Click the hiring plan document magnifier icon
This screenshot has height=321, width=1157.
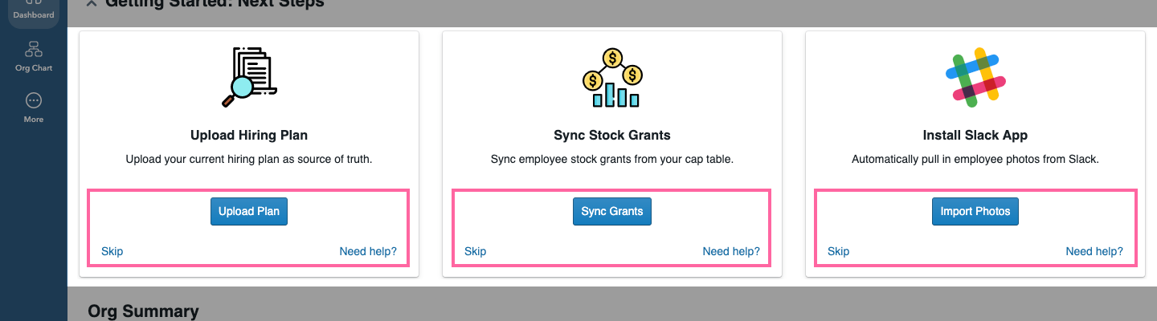click(248, 77)
